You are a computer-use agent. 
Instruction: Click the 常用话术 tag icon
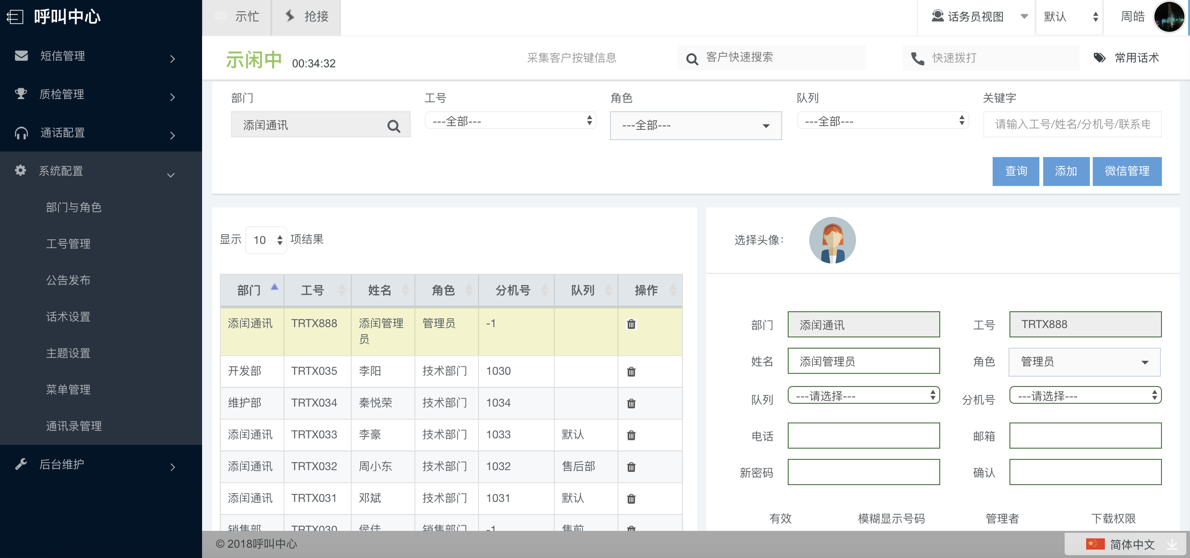tap(1099, 57)
